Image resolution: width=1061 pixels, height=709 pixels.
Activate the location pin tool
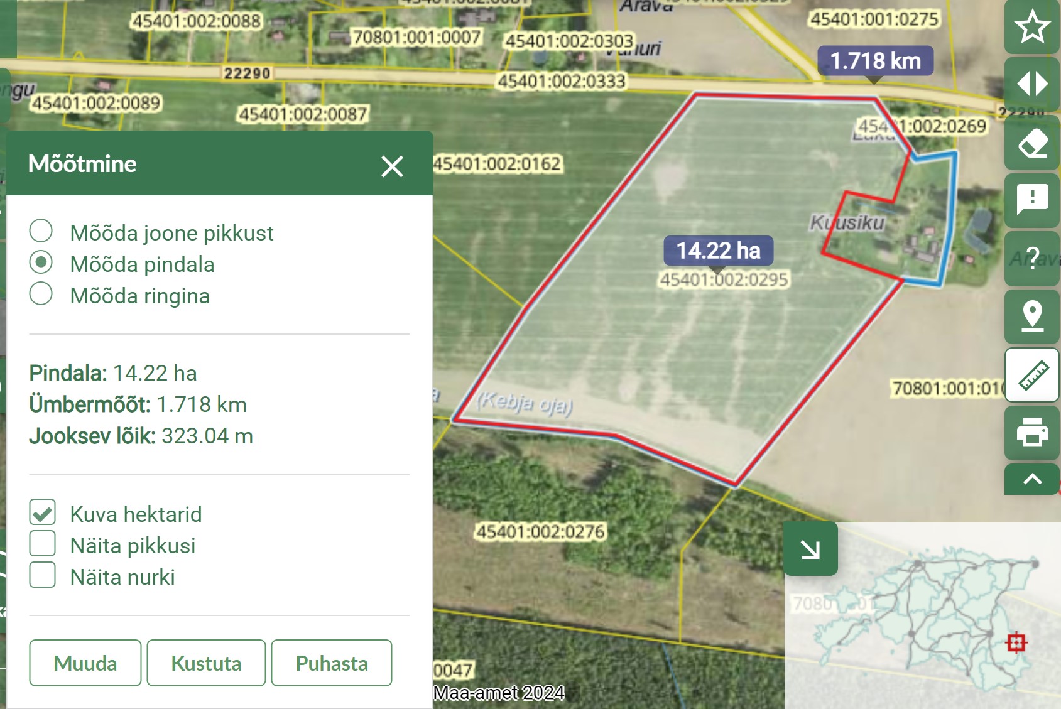(x=1032, y=317)
